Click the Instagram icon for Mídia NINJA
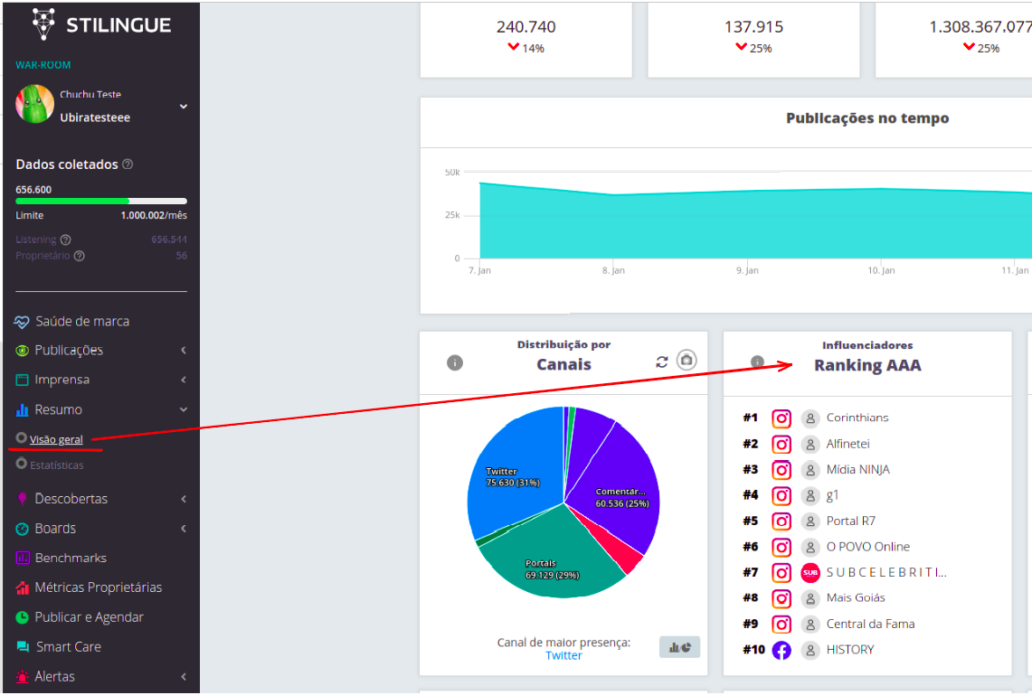The height and width of the screenshot is (695, 1032). click(781, 470)
